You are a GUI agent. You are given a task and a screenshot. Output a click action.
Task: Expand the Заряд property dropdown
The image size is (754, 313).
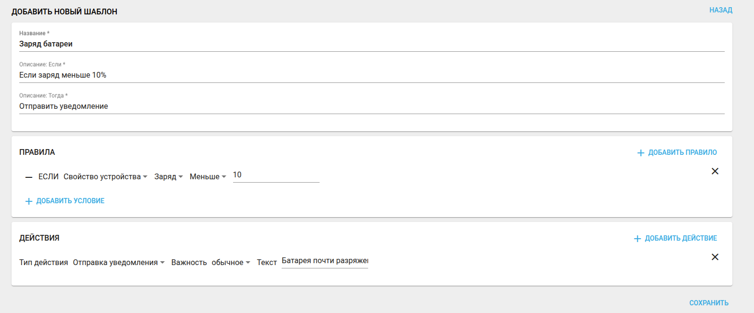168,177
